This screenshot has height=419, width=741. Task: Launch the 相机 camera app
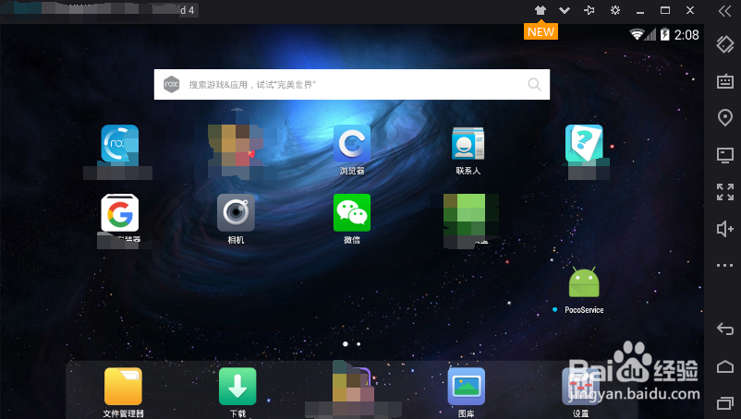236,213
